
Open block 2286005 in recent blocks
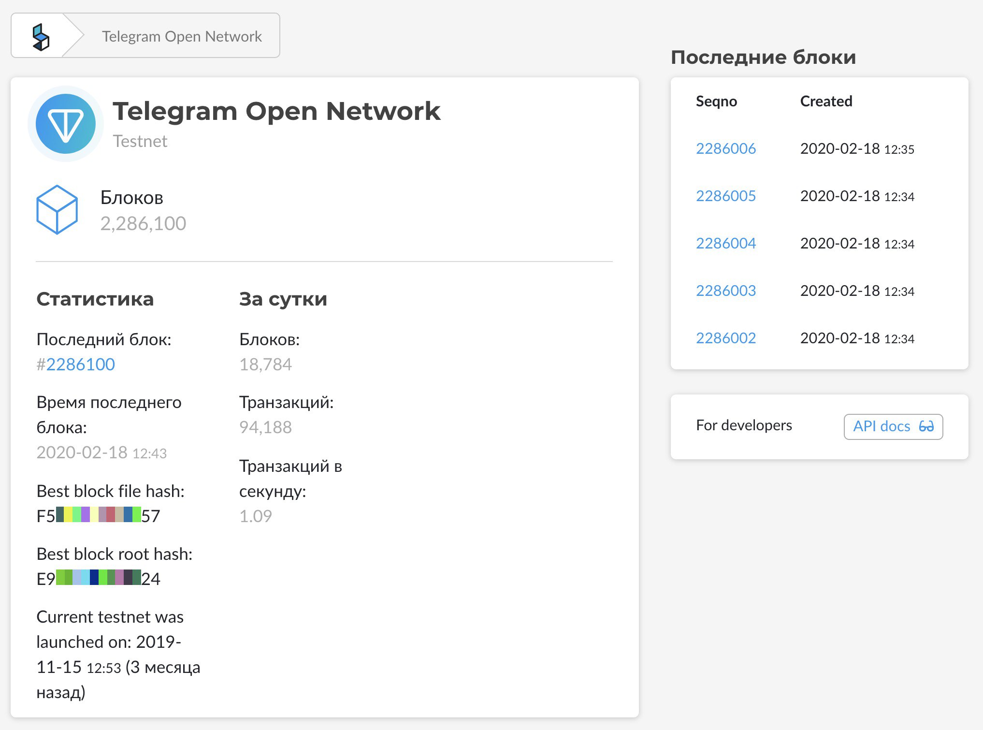[725, 196]
